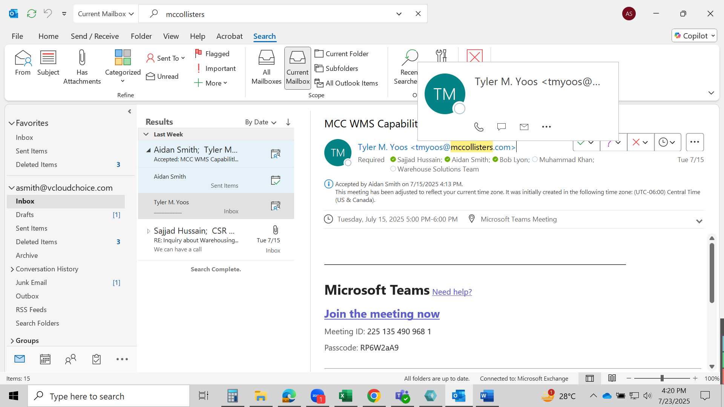724x407 pixels.
Task: Open the Send / Receive tab
Action: [95, 36]
